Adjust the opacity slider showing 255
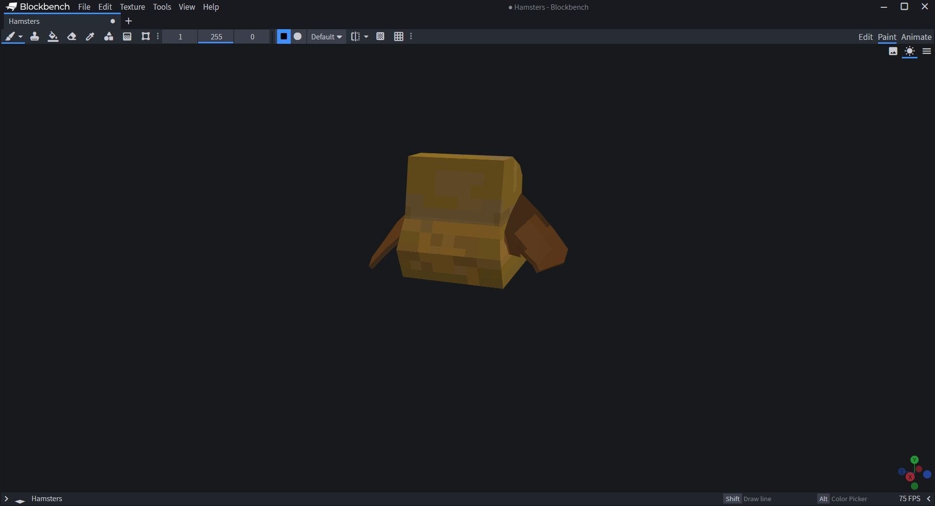935x506 pixels. tap(216, 36)
